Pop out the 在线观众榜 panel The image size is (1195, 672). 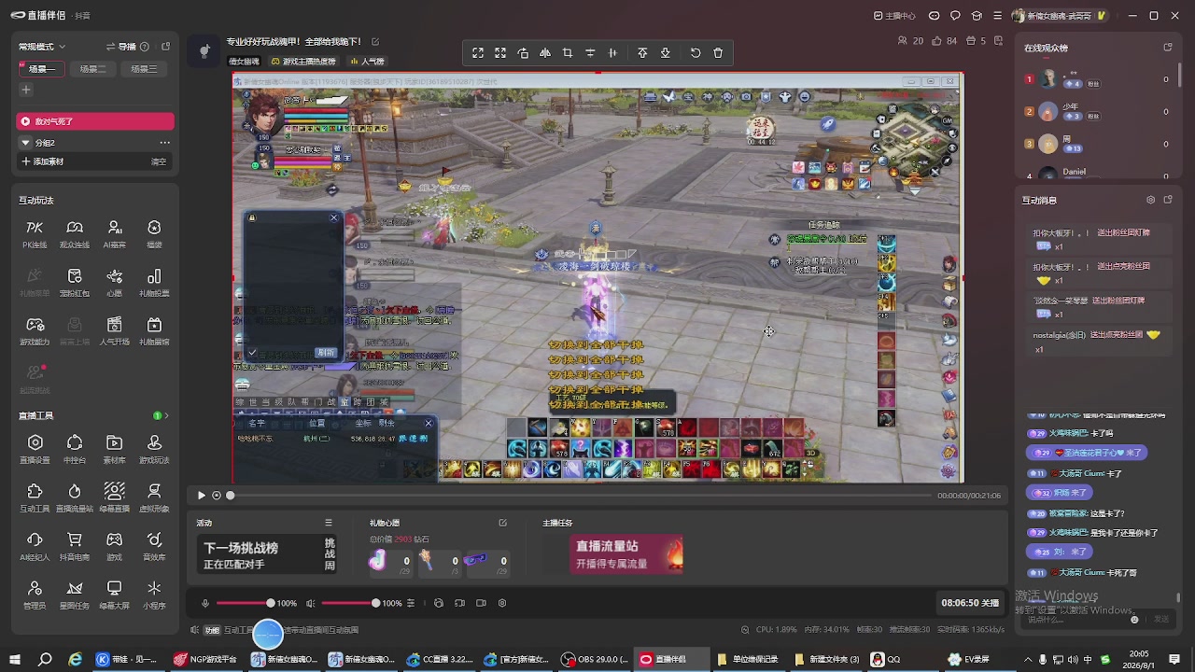[1167, 48]
